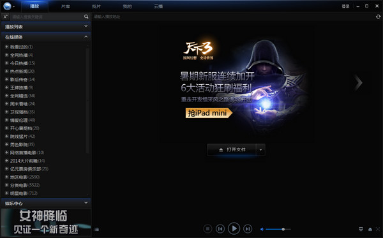383x238 pixels.
Task: Select 全网精选 (58) in the list
Action: tap(22, 96)
